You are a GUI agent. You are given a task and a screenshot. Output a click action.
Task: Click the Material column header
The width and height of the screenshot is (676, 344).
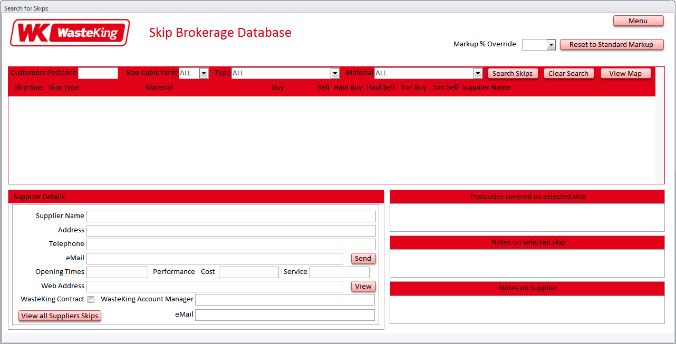tap(159, 87)
